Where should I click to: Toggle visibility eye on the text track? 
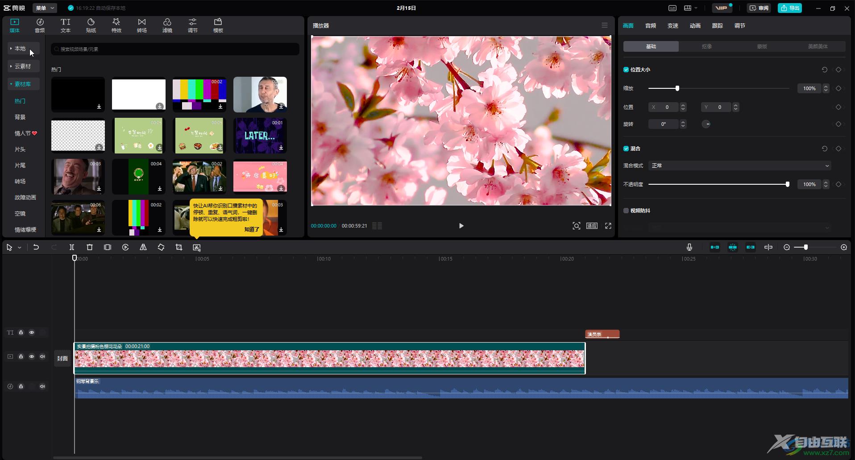click(x=32, y=332)
